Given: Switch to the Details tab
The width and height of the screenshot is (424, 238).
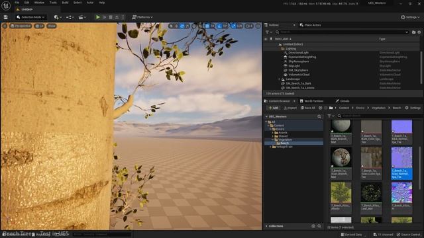Looking at the screenshot, I should coord(343,101).
